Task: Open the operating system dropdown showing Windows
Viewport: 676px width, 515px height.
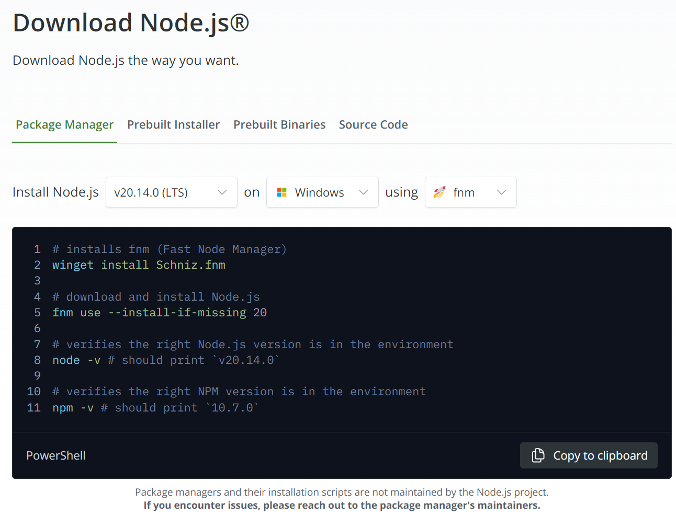Action: [322, 192]
